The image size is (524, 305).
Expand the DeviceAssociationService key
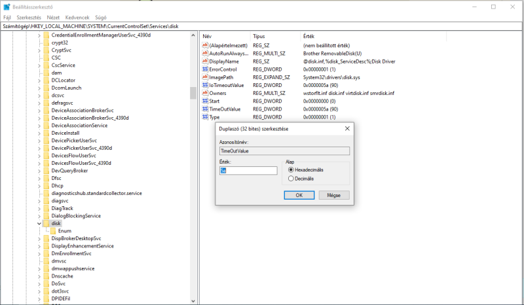pos(39,126)
